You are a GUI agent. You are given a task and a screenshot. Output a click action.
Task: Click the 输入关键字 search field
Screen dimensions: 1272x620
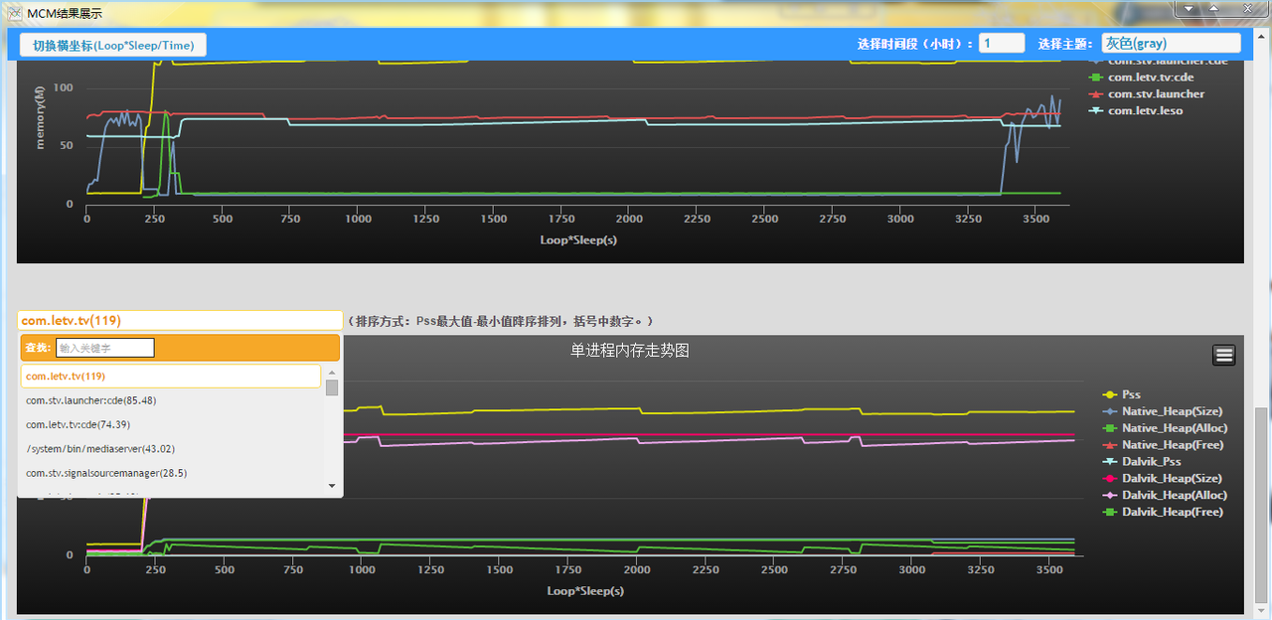(104, 348)
